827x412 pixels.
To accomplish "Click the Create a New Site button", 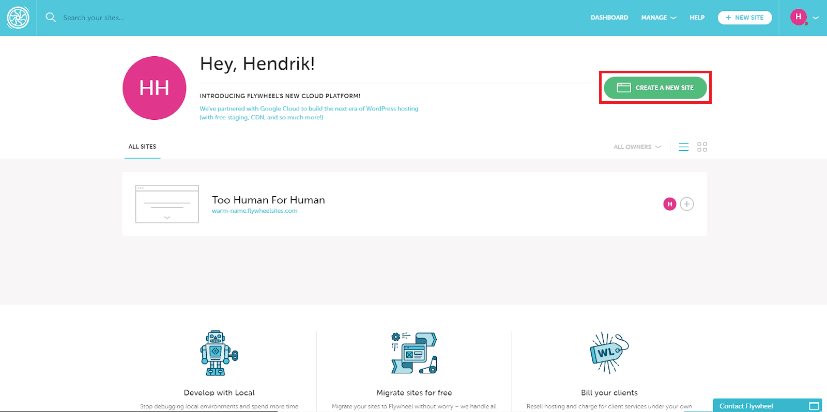I will pyautogui.click(x=655, y=88).
